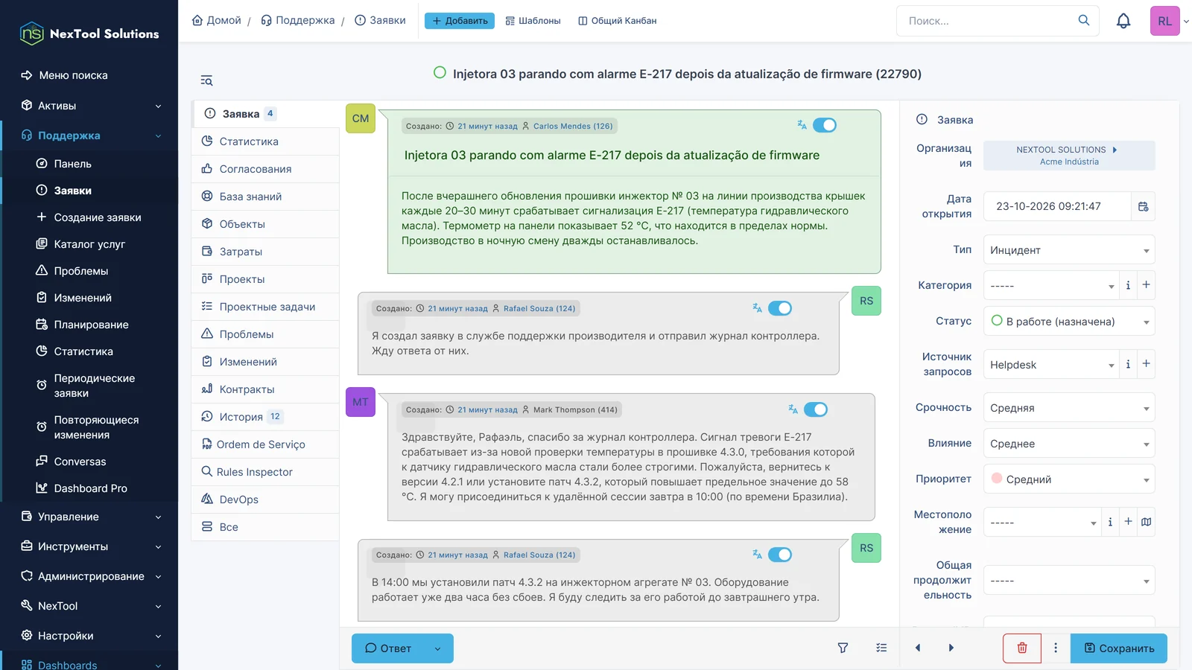Open the Приоритет dropdown showing Средний
The width and height of the screenshot is (1192, 670).
click(1069, 479)
